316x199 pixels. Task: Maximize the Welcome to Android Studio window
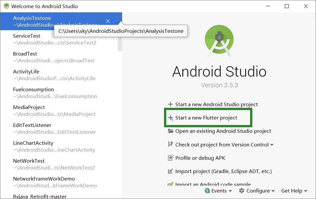[x=287, y=6]
